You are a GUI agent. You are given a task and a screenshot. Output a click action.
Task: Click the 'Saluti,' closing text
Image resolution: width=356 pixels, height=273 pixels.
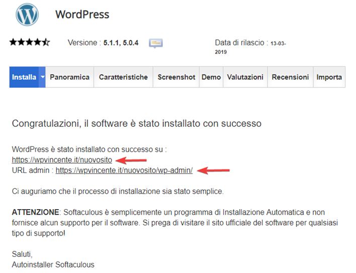(22, 254)
